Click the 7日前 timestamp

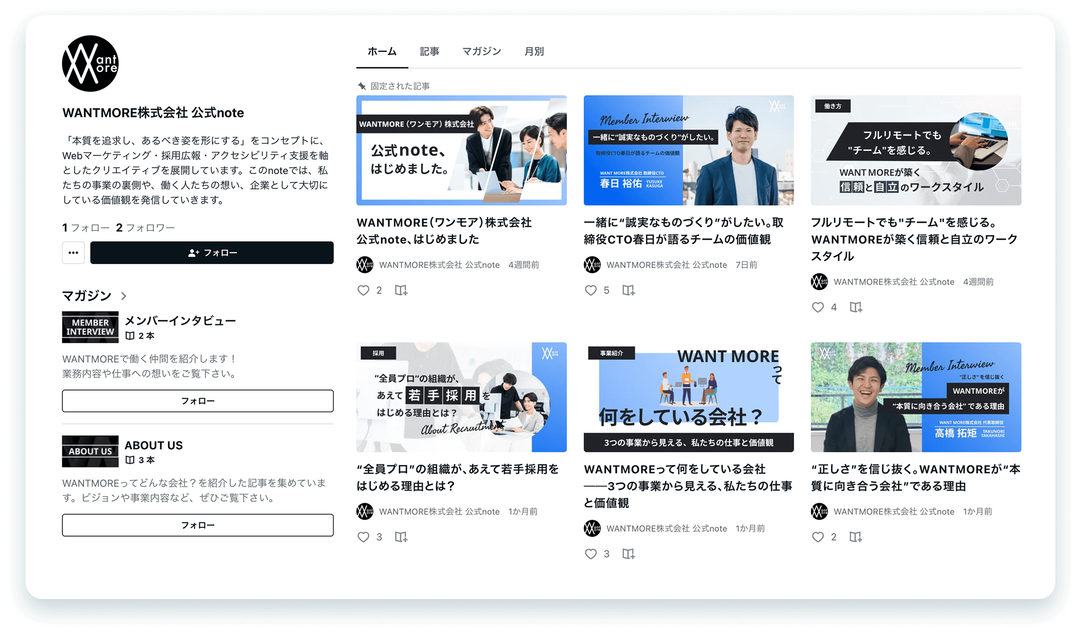click(746, 264)
